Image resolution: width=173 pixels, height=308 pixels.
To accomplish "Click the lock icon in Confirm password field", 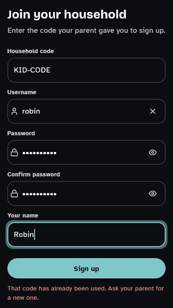I will click(14, 193).
